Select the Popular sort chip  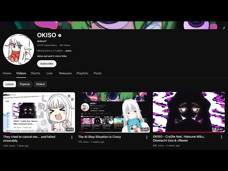25,84
